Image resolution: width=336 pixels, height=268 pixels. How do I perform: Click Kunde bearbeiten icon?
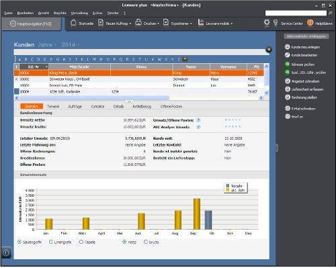(288, 55)
